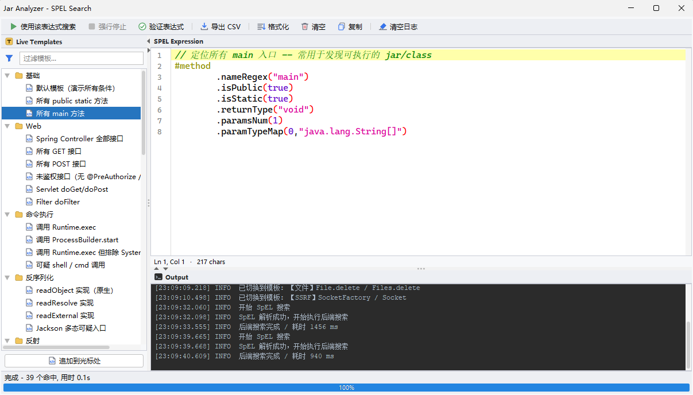Viewport: 693px width, 395px height.
Task: Format the expression with 格式化
Action: 273,27
